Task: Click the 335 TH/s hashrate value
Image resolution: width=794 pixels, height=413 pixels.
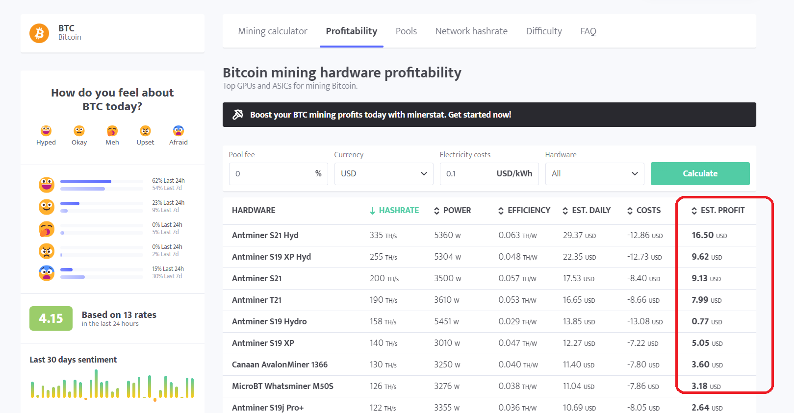Action: [383, 235]
